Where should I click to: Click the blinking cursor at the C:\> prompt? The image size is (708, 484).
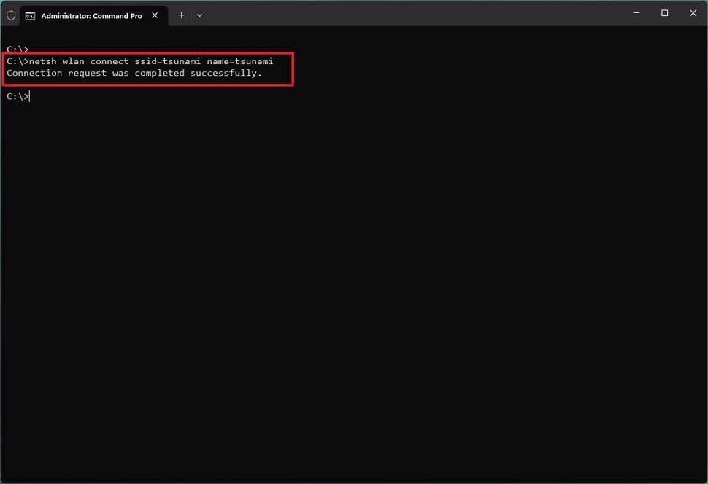click(28, 95)
